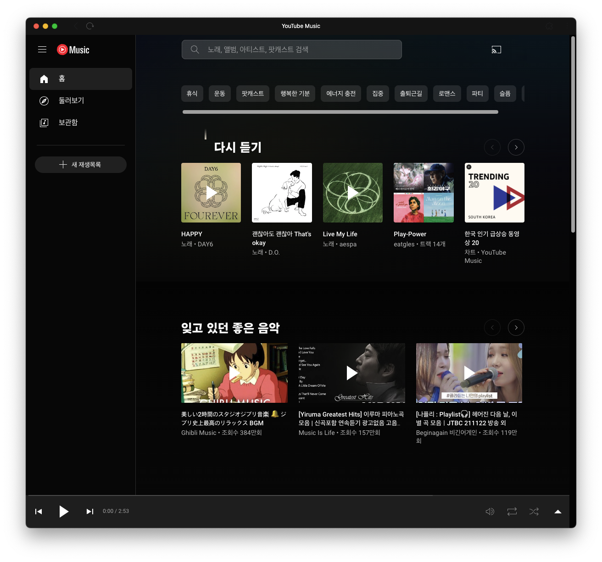Show previous items in 잊고 있던 좋은 음악
The height and width of the screenshot is (562, 602).
click(492, 328)
